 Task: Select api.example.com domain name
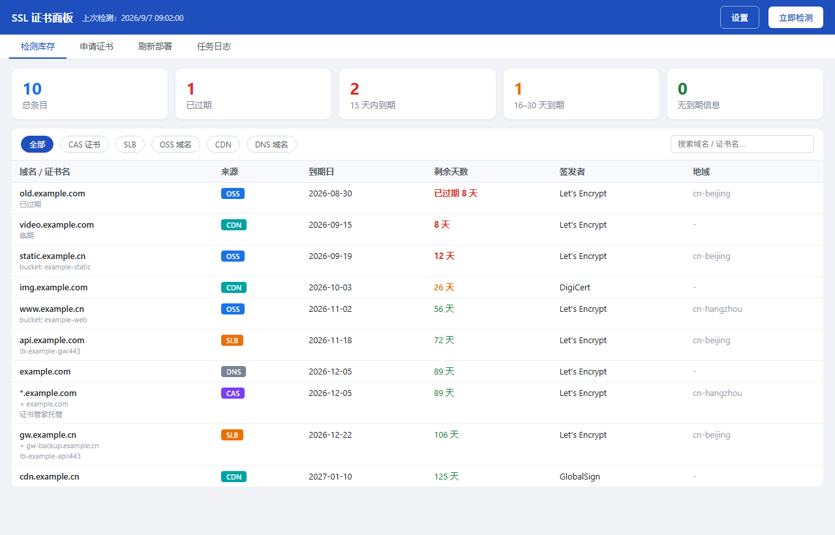coord(52,340)
